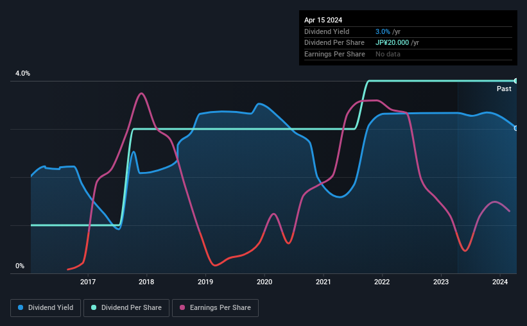
Task: Click the 2024 x-axis label
Action: pyautogui.click(x=500, y=282)
